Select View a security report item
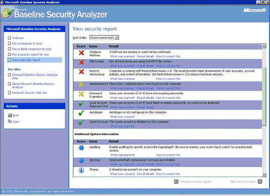 [x=34, y=60]
